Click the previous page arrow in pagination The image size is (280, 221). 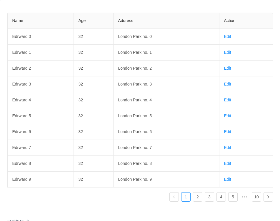[174, 197]
